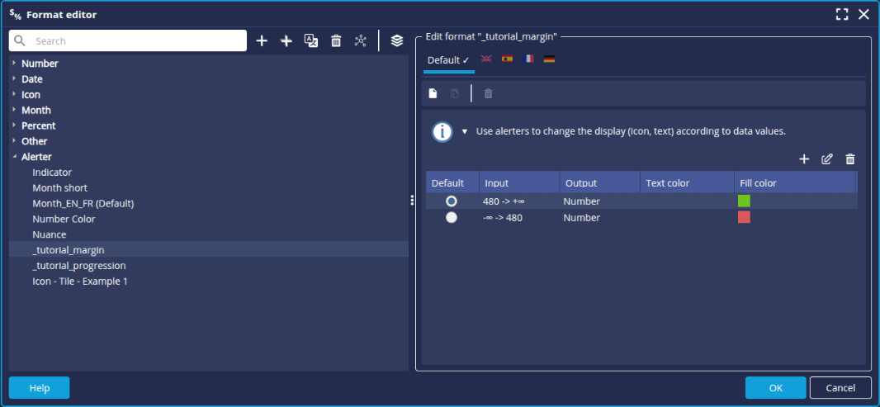Screen dimensions: 880x407
Task: Click the new document icon under Default tab
Action: (433, 93)
